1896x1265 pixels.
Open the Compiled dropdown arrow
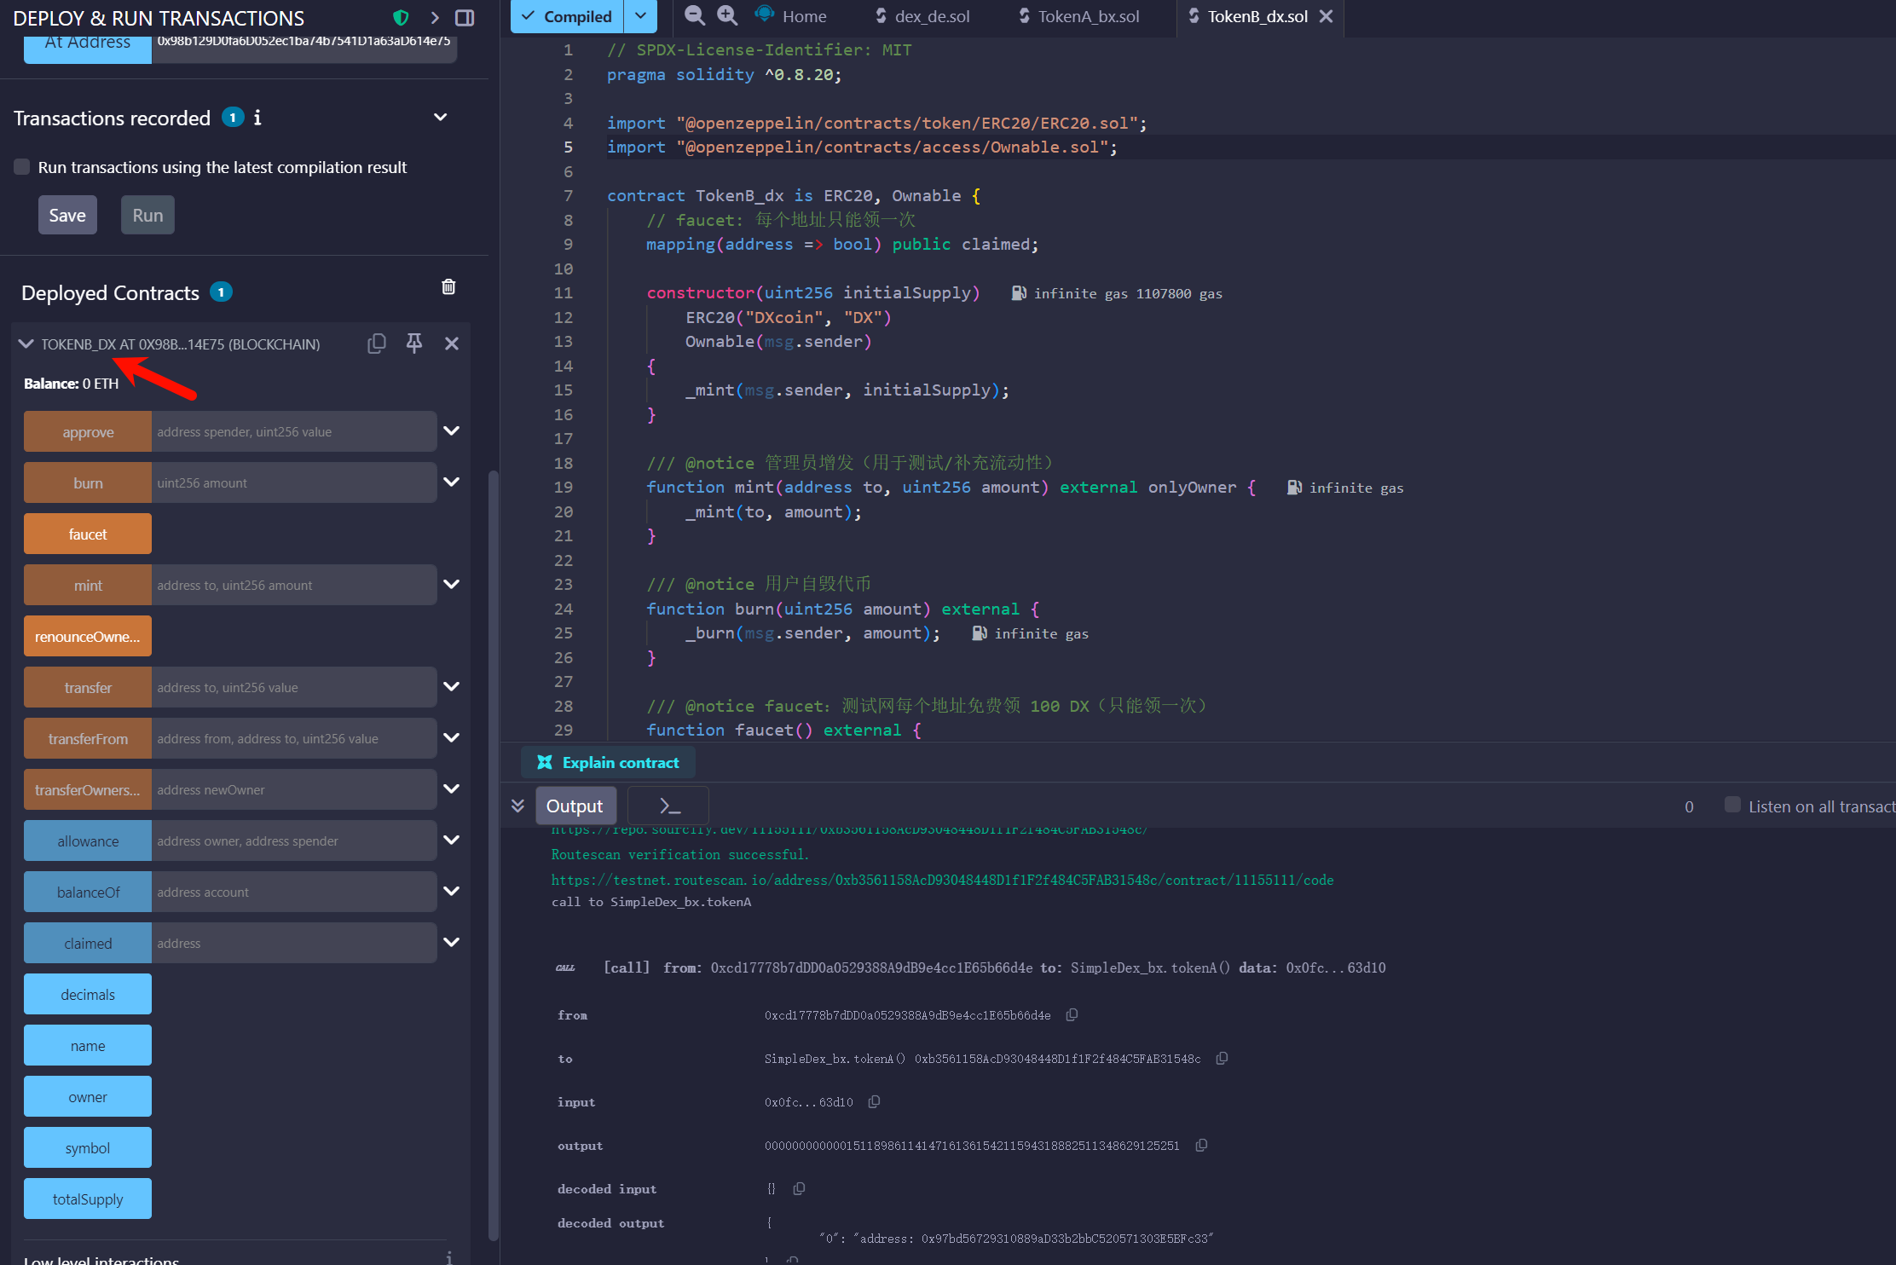pos(641,16)
